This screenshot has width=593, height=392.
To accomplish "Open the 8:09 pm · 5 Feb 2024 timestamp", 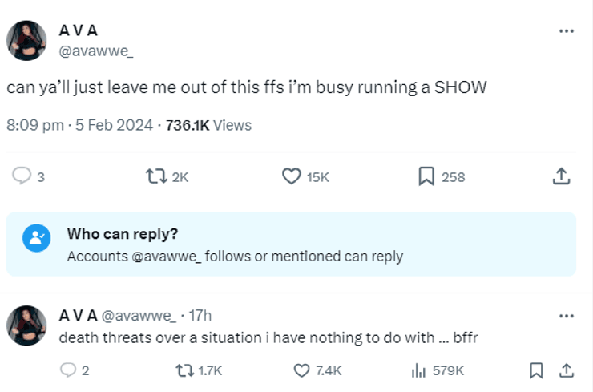I will (x=79, y=125).
